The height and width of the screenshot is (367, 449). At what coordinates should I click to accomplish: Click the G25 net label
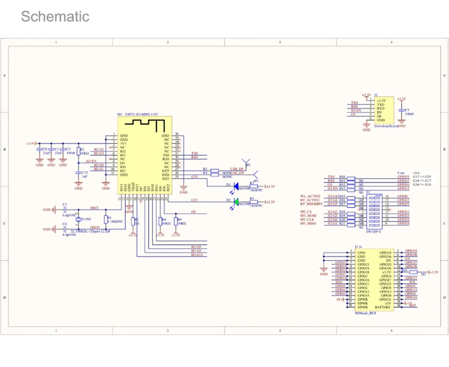pos(194,177)
